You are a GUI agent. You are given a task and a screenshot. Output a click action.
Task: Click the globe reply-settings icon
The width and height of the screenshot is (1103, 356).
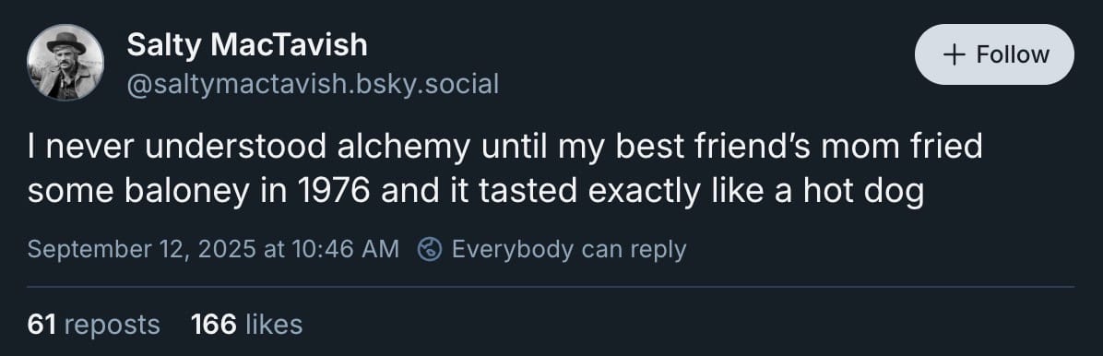coord(430,249)
